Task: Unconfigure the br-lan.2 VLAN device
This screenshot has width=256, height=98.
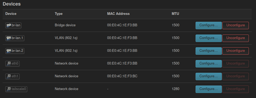Action: point(236,51)
